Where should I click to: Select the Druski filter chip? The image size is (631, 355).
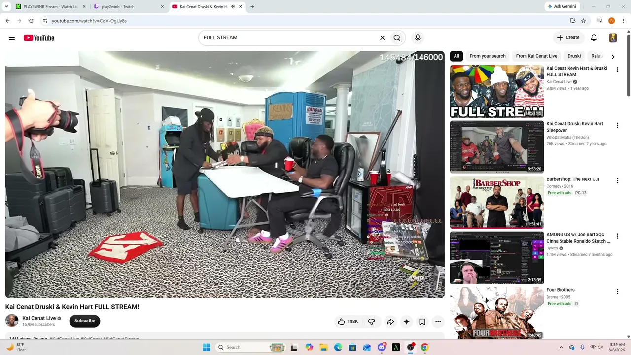pos(574,56)
